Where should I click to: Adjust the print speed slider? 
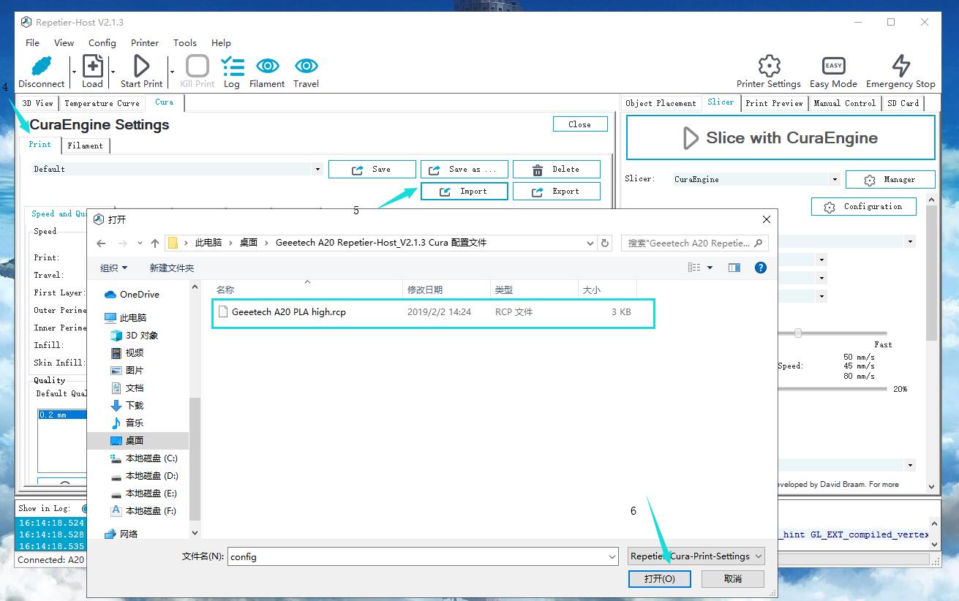(798, 333)
